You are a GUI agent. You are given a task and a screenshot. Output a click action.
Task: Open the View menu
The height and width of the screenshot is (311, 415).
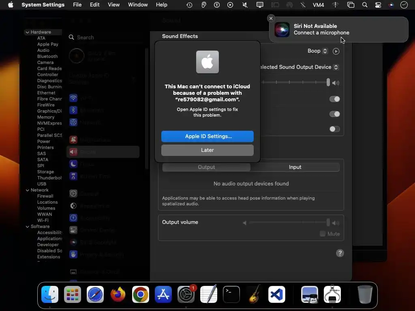113,5
